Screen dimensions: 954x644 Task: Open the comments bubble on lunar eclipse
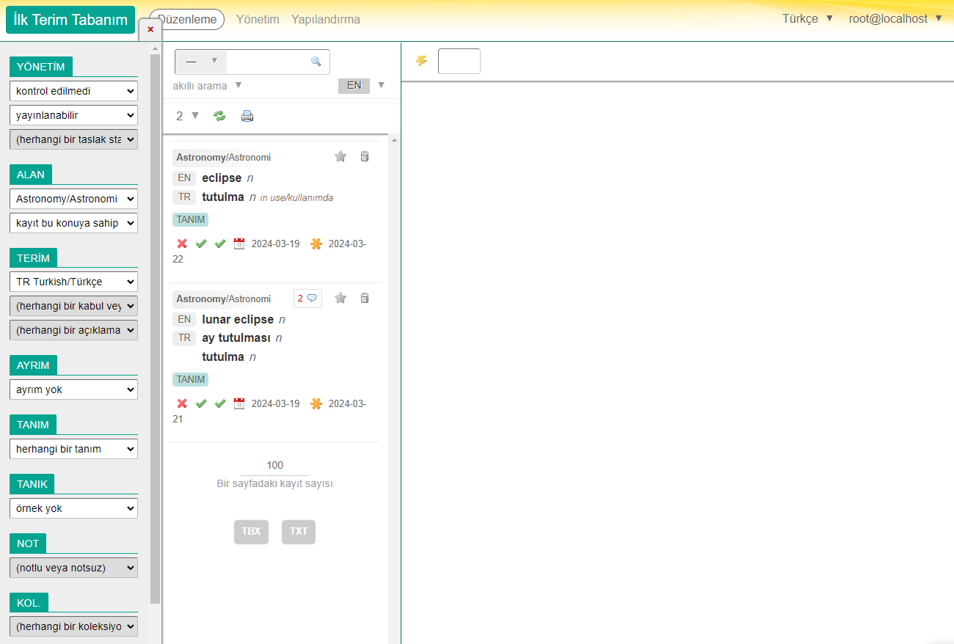pos(307,298)
